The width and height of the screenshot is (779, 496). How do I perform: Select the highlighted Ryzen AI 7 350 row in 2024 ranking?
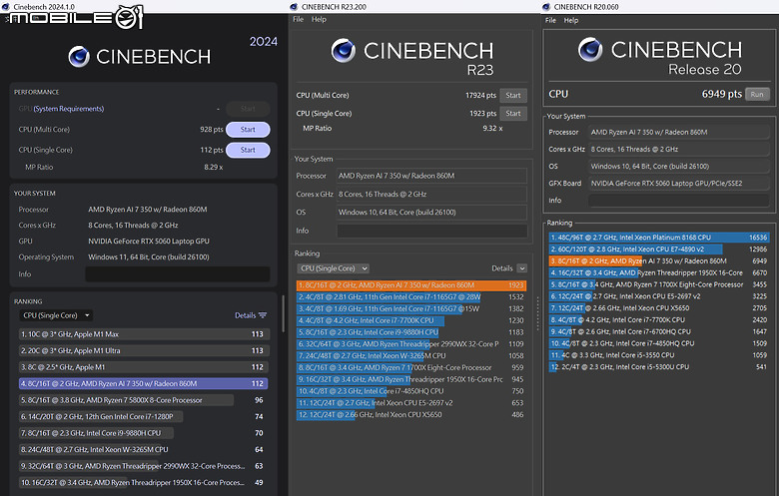pyautogui.click(x=144, y=384)
